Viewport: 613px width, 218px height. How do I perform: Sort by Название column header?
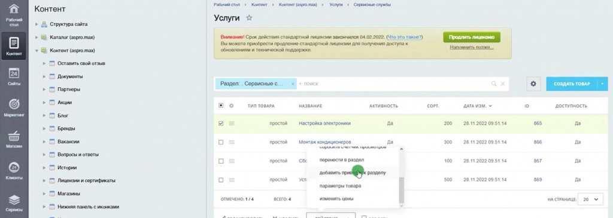click(x=311, y=106)
